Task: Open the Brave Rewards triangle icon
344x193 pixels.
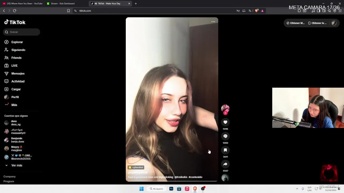Action: 262,11
